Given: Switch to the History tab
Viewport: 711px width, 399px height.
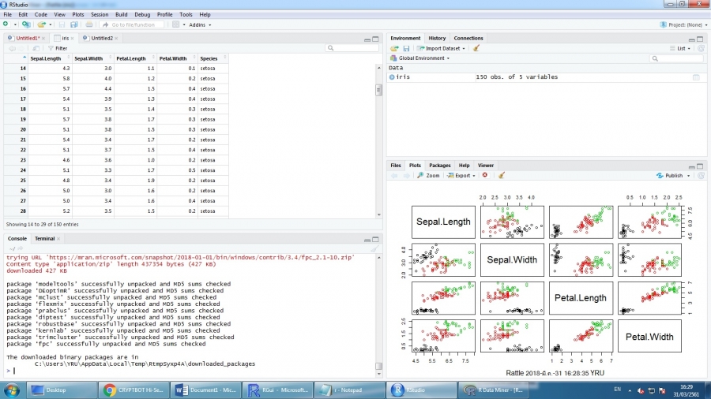Looking at the screenshot, I should pos(437,39).
